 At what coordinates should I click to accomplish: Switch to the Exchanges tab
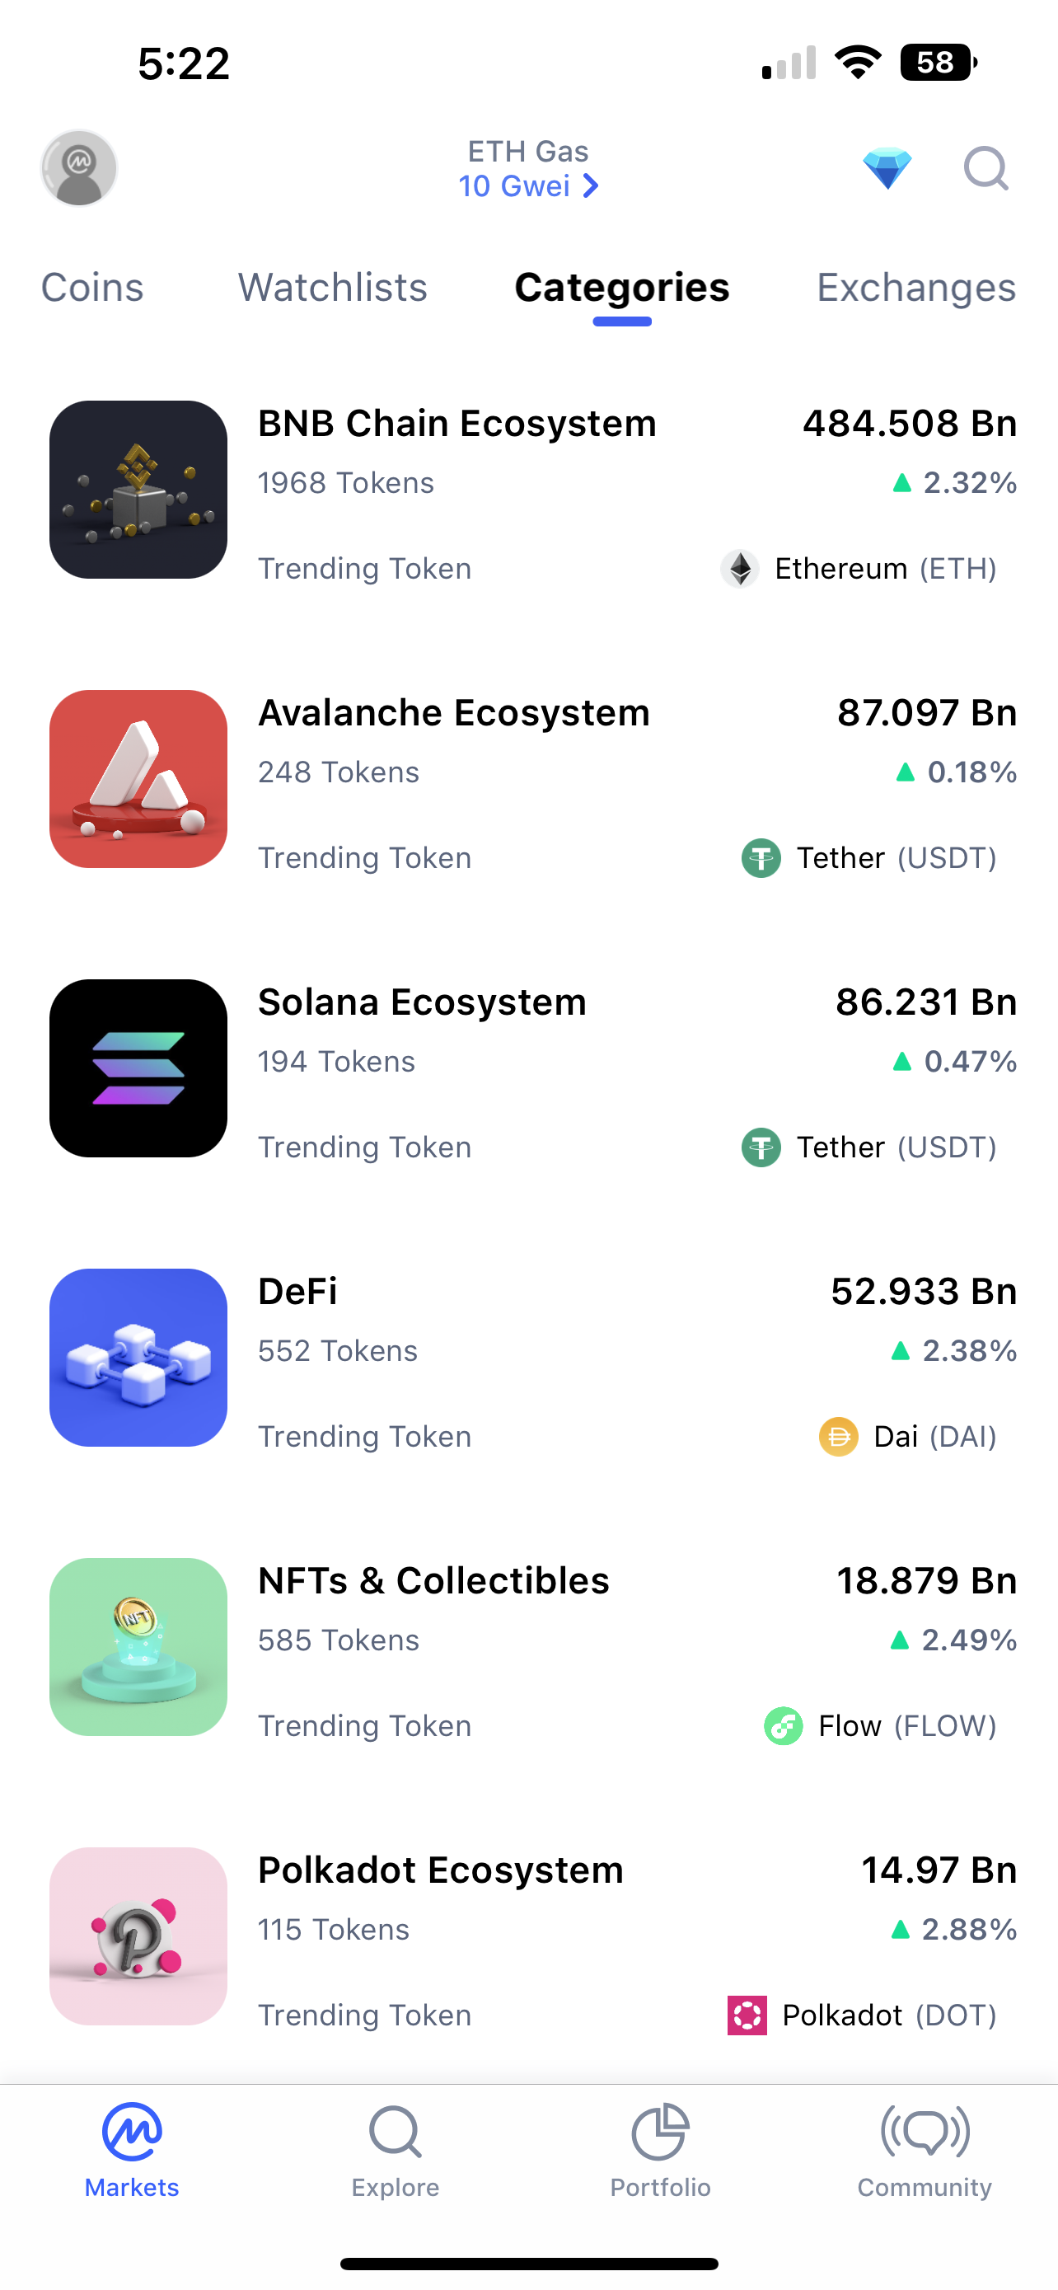(916, 288)
